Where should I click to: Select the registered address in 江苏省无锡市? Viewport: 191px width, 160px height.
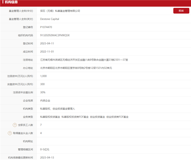click(x=84, y=60)
